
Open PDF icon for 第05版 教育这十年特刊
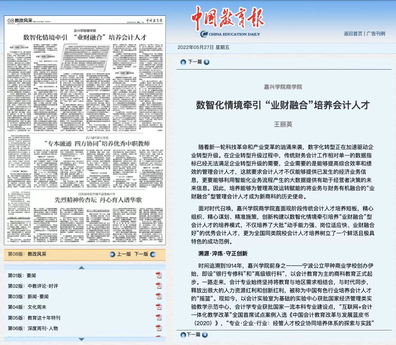(159, 317)
